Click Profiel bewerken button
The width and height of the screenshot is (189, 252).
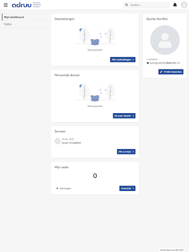pos(171,72)
